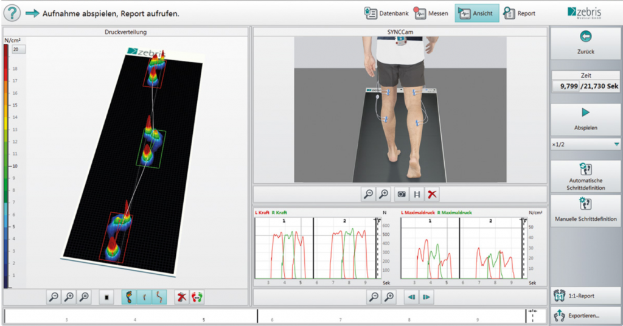Run Automatische Schrittdefinition
The height and width of the screenshot is (326, 623).
[x=586, y=176]
